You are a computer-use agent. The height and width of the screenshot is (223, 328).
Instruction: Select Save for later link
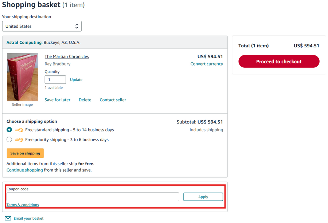(x=58, y=100)
